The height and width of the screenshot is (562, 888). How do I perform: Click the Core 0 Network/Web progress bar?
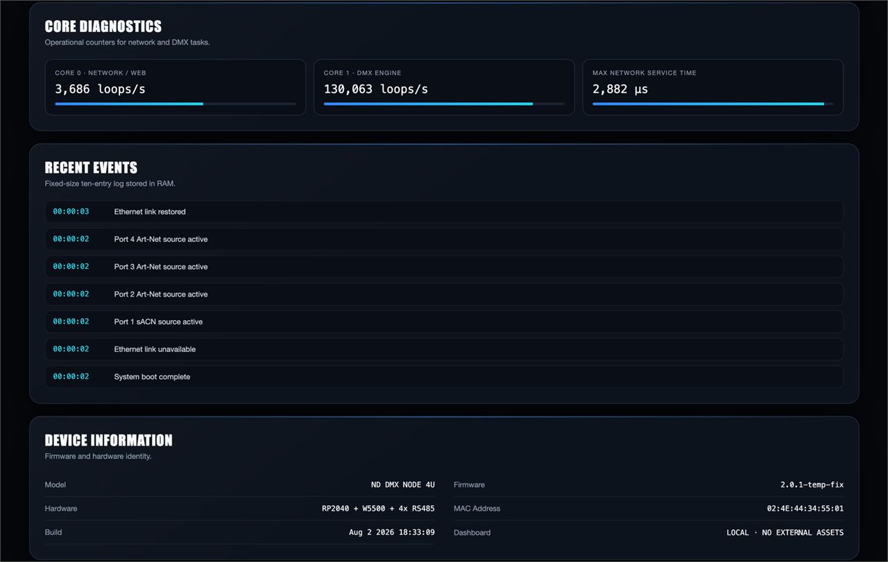click(176, 104)
